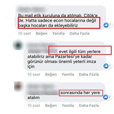Click the 10 saat timestamp of second comment
The width and height of the screenshot is (114, 114).
coord(34,74)
